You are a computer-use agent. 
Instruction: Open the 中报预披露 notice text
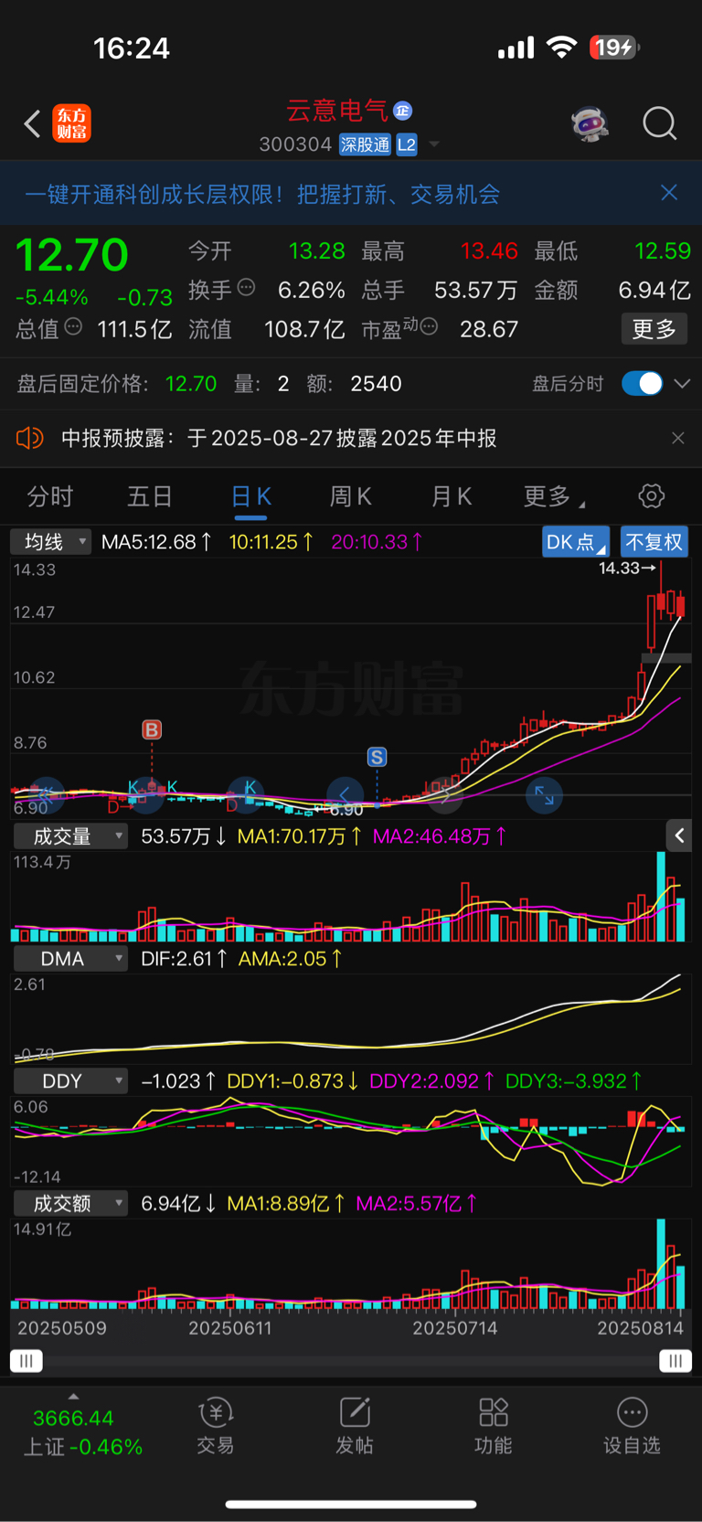[279, 439]
